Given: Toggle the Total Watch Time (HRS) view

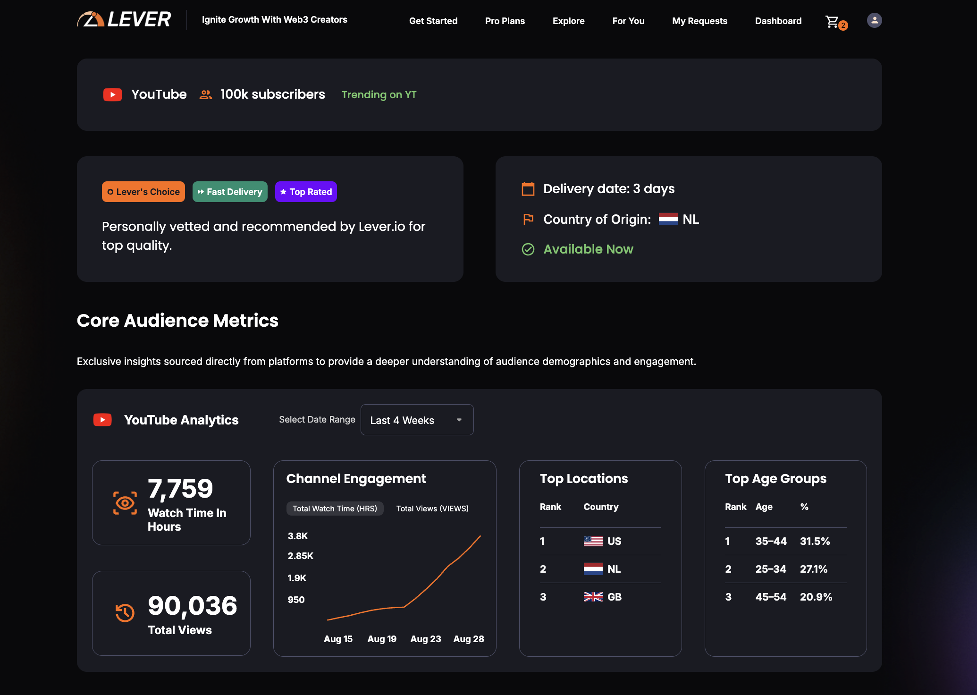Looking at the screenshot, I should (335, 509).
